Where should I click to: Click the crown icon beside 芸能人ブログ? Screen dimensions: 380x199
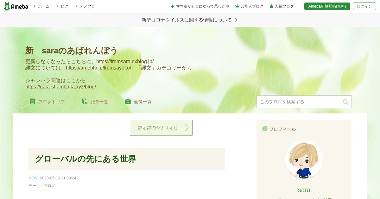[237, 6]
